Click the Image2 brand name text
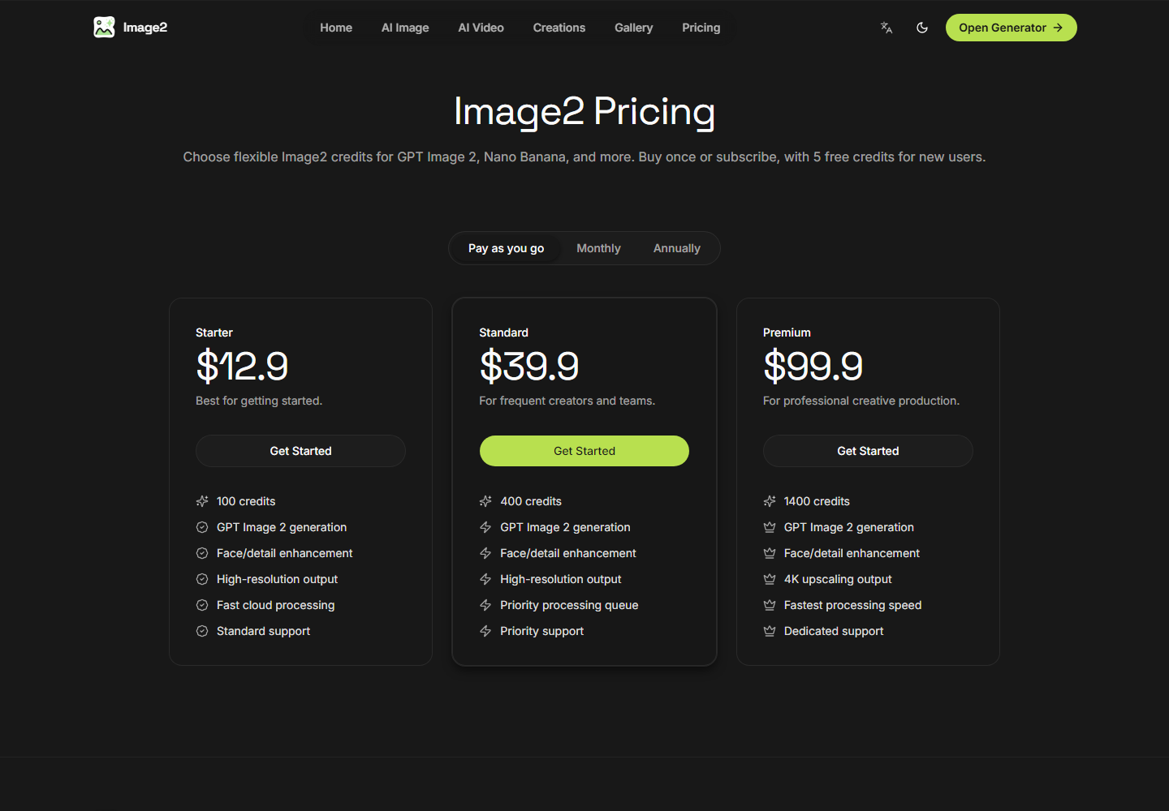Screen dimensions: 1169x811 pyautogui.click(x=145, y=28)
